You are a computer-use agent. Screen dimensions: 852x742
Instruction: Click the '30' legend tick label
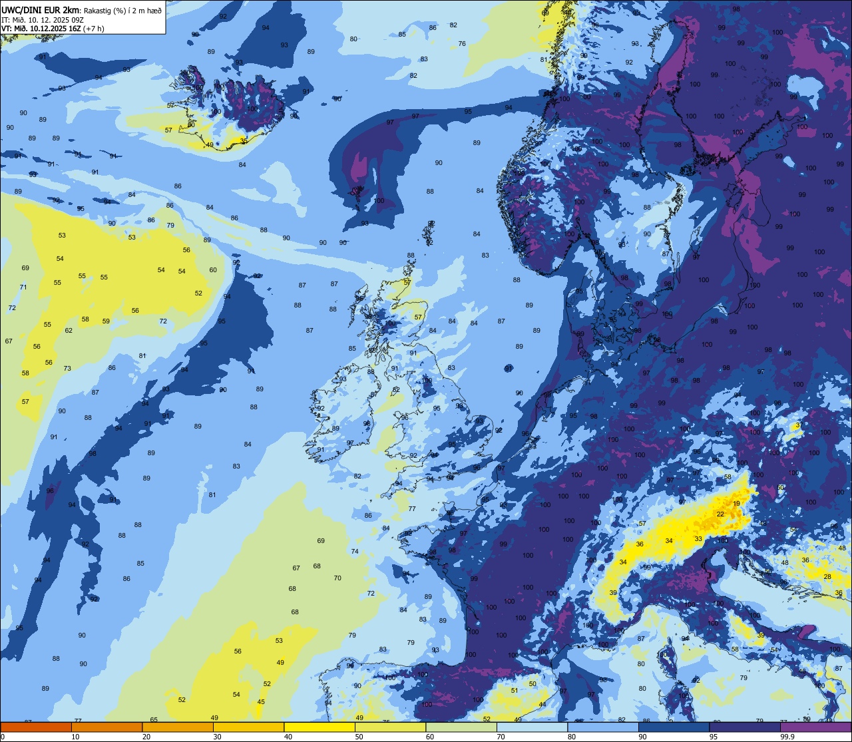tap(217, 737)
